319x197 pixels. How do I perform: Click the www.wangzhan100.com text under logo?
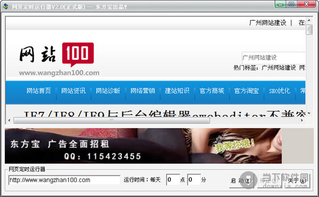(x=59, y=73)
